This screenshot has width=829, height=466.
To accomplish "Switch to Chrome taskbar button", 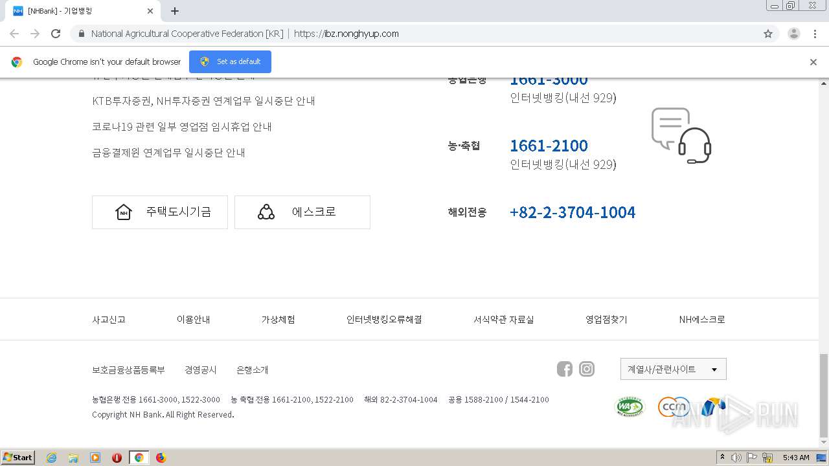I will pyautogui.click(x=139, y=458).
